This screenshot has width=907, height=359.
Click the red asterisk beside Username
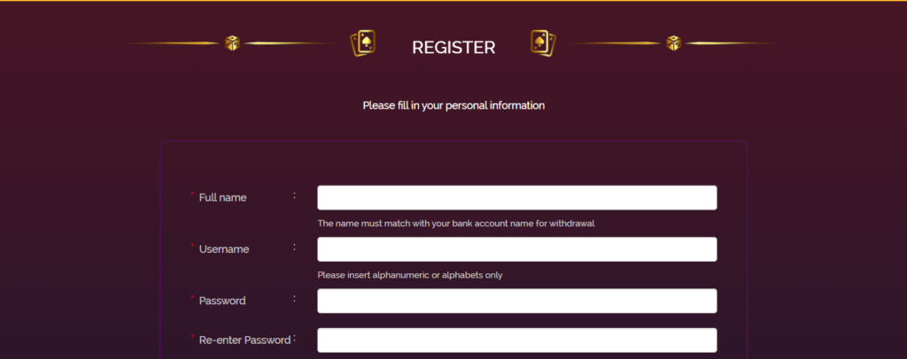[x=192, y=246]
